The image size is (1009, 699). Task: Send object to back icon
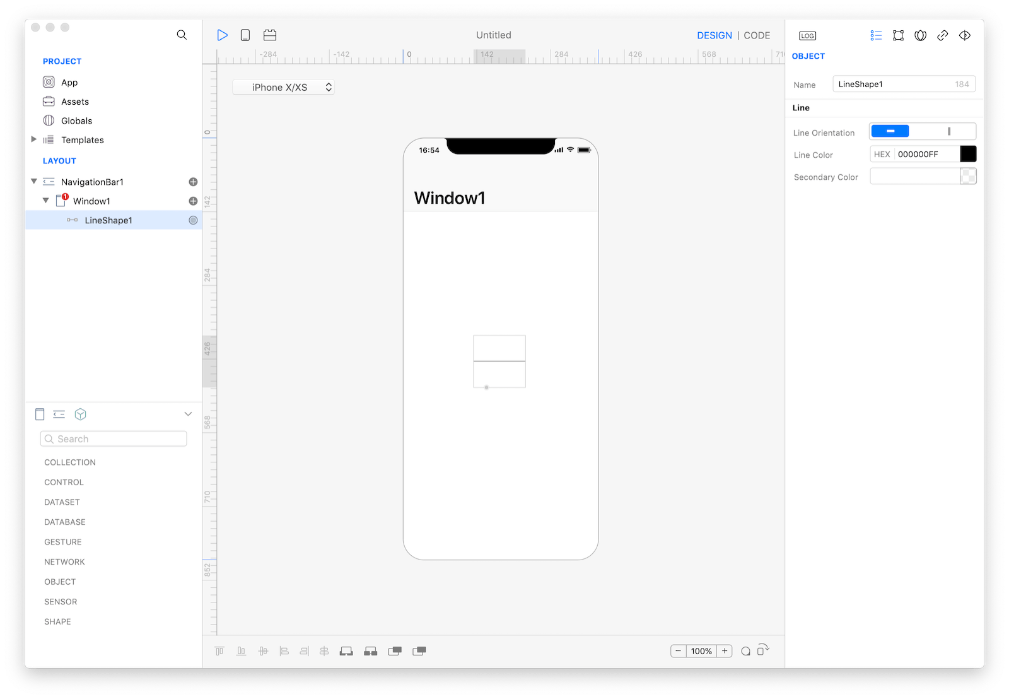tap(419, 651)
